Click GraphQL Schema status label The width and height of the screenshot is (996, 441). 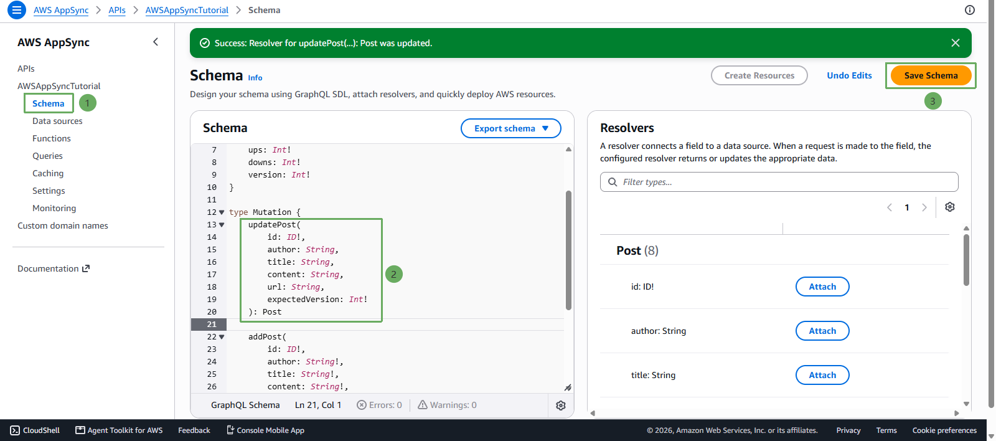(245, 405)
